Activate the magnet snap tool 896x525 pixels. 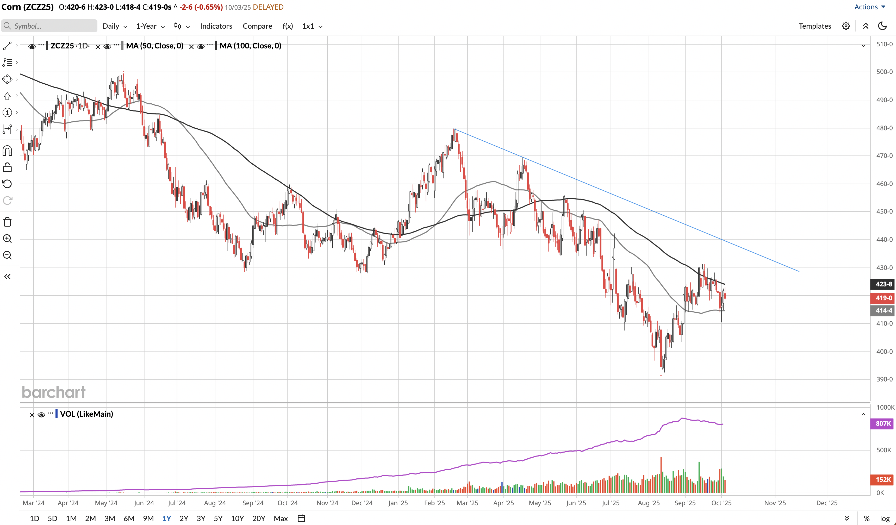tap(7, 151)
